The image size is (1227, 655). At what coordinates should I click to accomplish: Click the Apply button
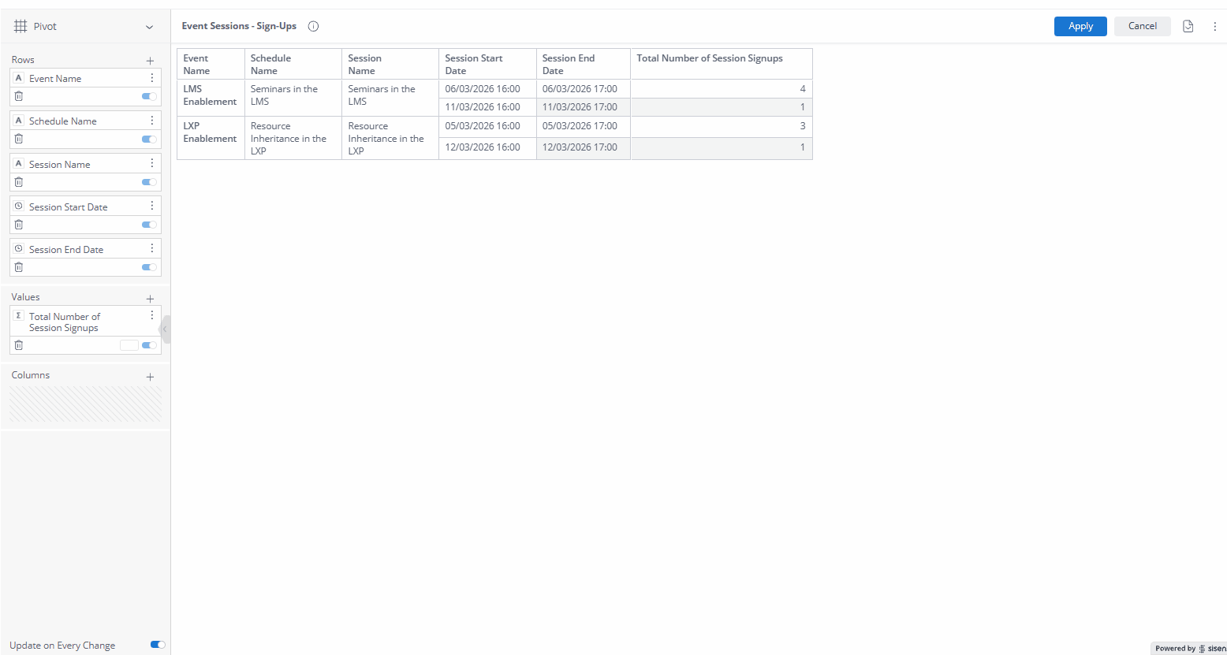tap(1080, 26)
